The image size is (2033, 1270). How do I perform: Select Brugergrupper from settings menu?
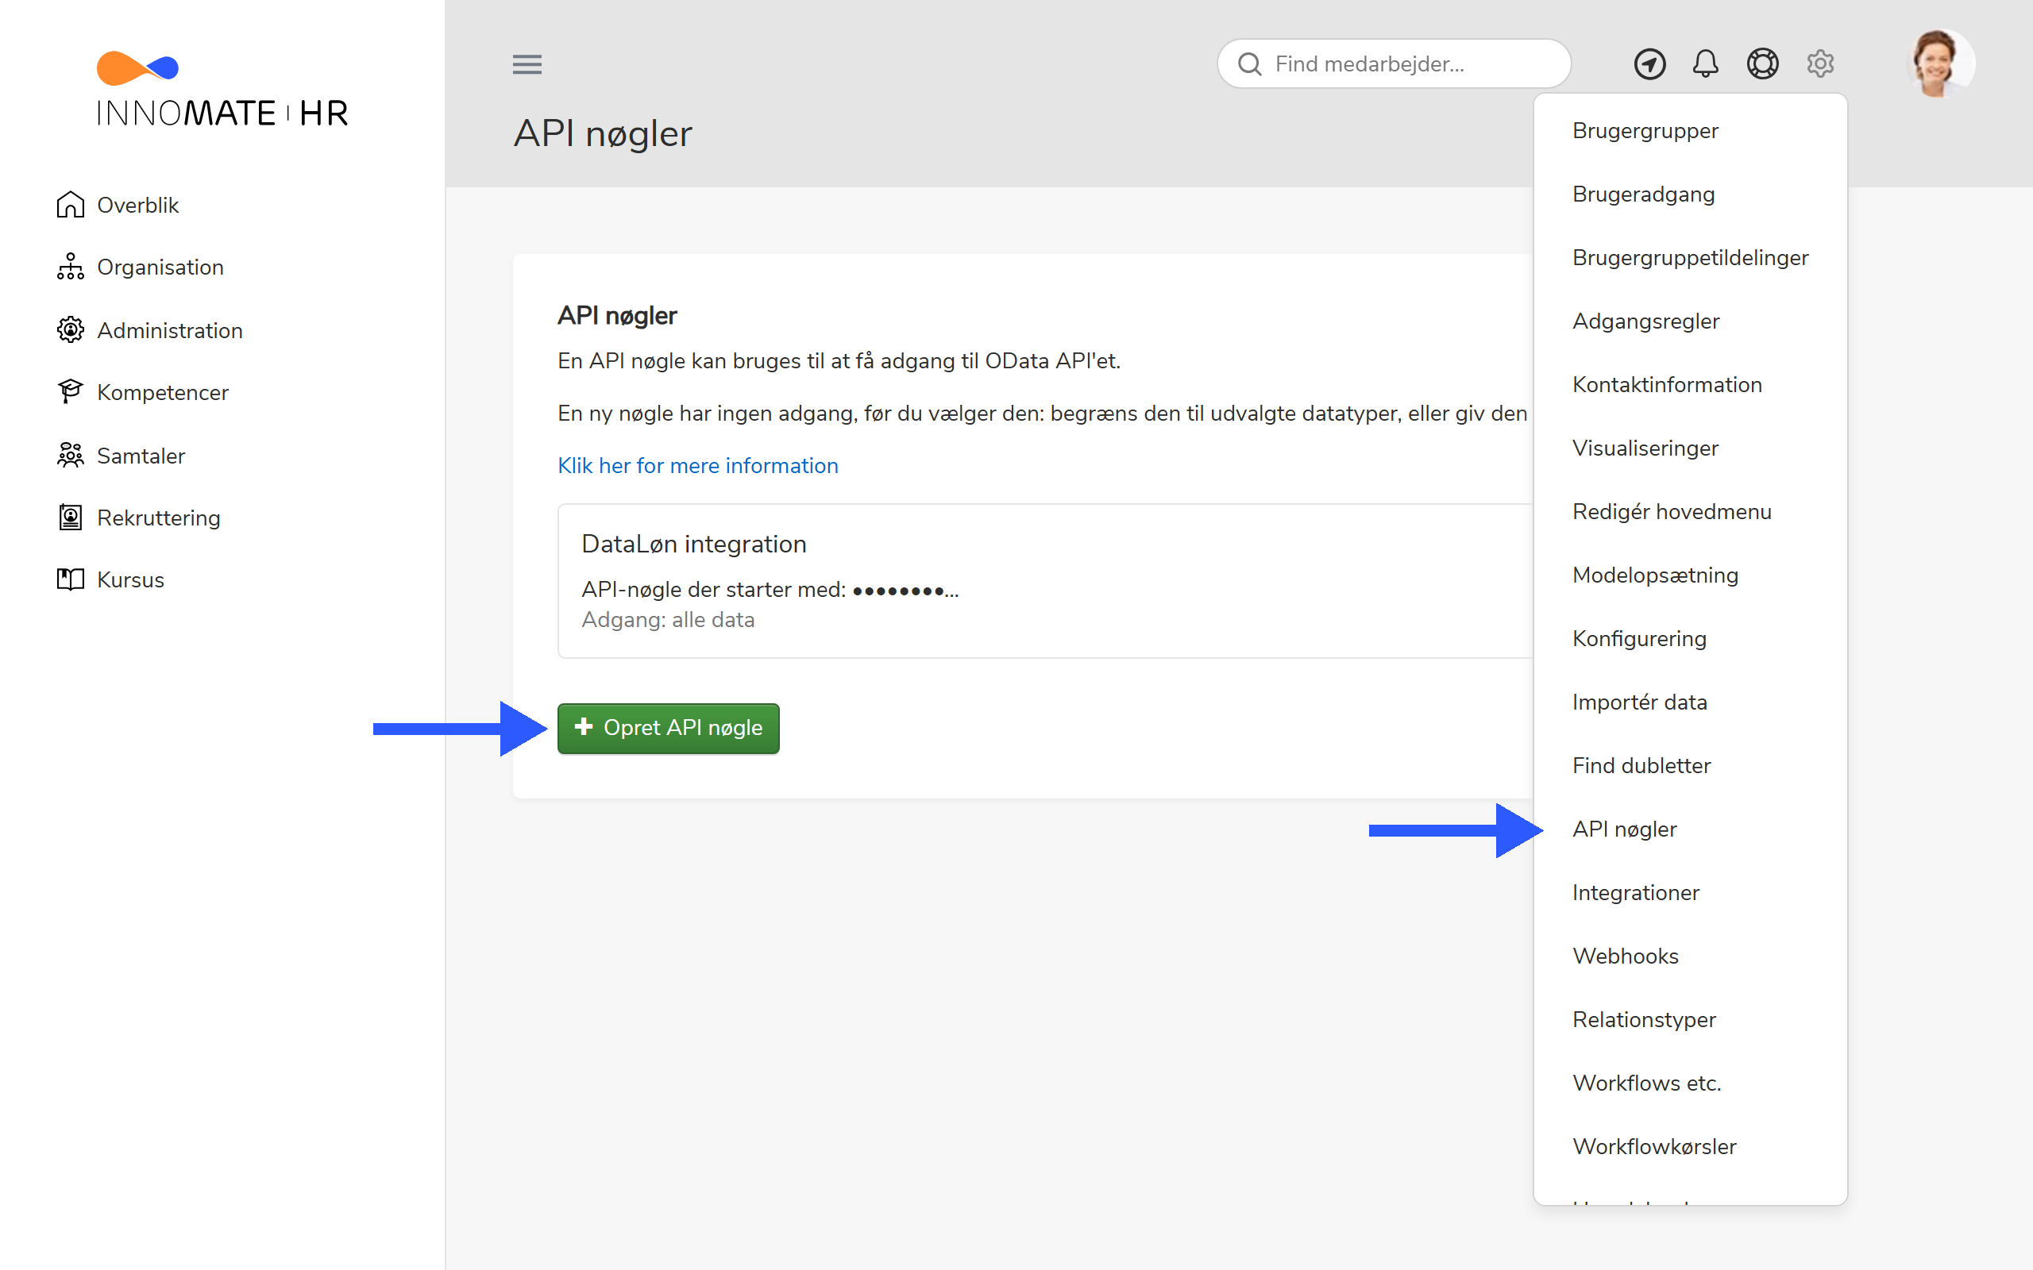(1645, 130)
